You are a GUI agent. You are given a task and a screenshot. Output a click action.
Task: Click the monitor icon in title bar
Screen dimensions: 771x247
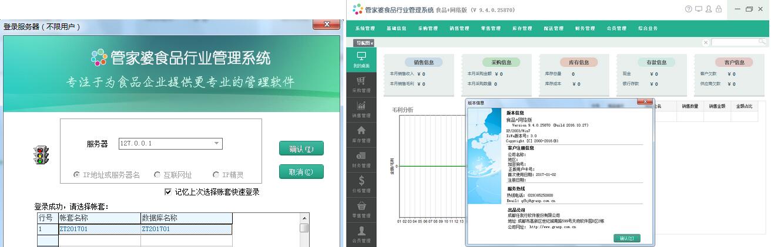click(698, 9)
